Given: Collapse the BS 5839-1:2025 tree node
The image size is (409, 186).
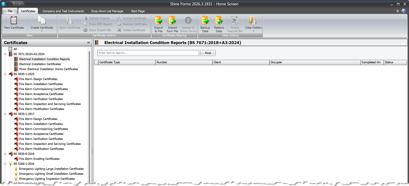Looking at the screenshot, I should [x=5, y=74].
